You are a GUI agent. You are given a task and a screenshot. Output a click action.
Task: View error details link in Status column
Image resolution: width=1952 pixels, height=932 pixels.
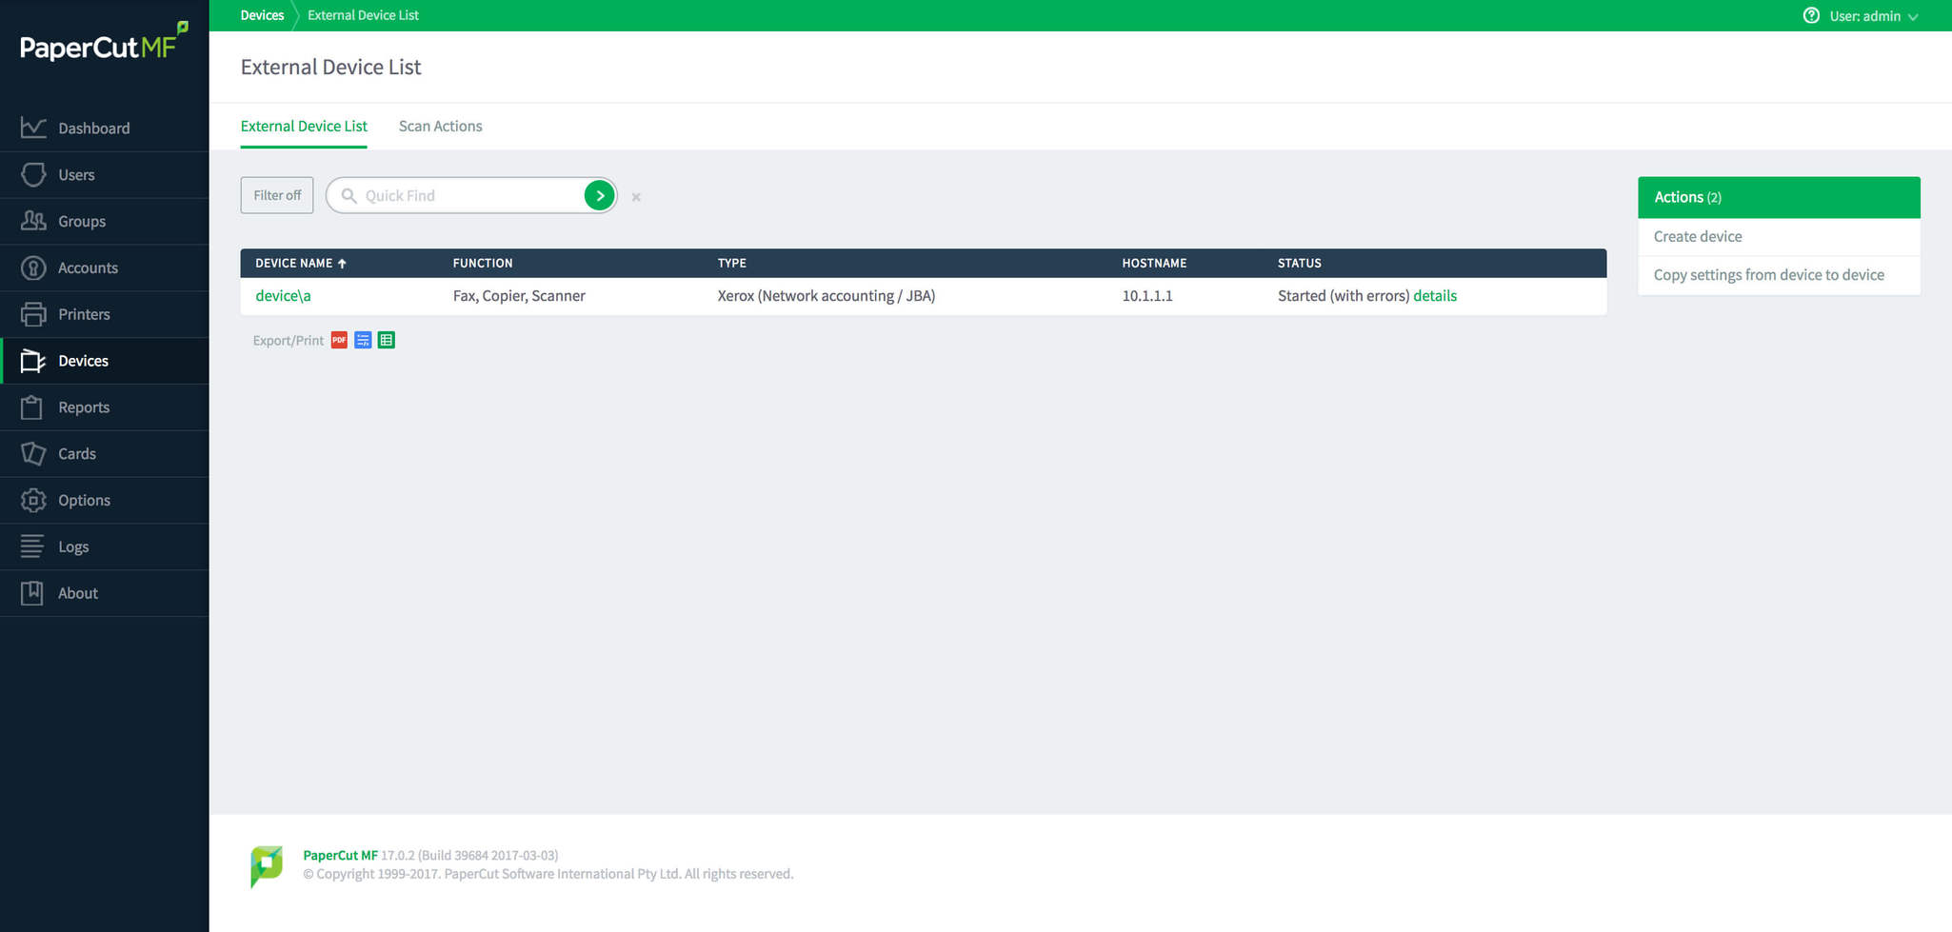coord(1434,296)
